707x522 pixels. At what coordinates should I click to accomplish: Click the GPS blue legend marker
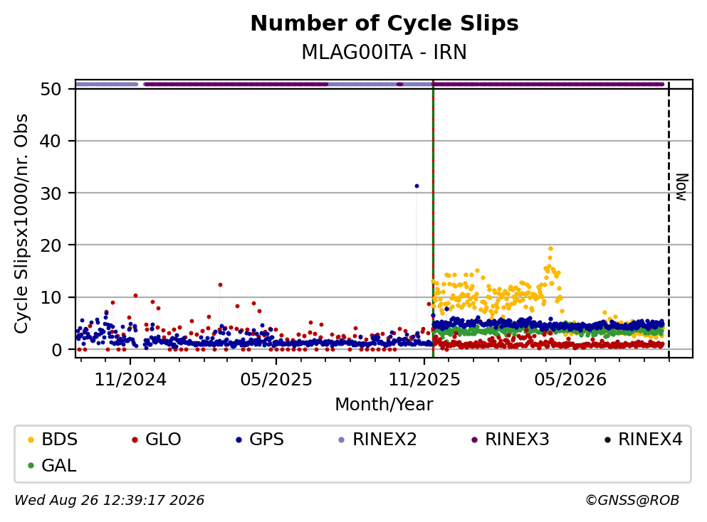click(x=239, y=440)
